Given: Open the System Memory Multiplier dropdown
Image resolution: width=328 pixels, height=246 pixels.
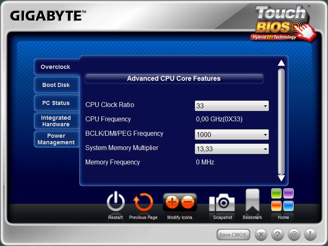Looking at the screenshot, I should click(x=232, y=149).
